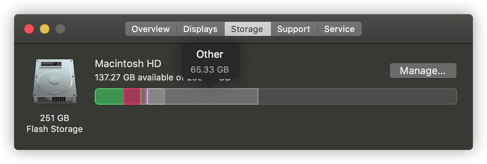The width and height of the screenshot is (487, 164).
Task: Click the light gray segment after purple
Action: coord(156,96)
